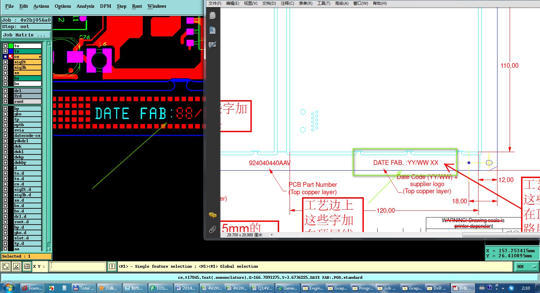Click the zoom-area tool beside X Y
This screenshot has height=293, width=540.
pos(6,267)
